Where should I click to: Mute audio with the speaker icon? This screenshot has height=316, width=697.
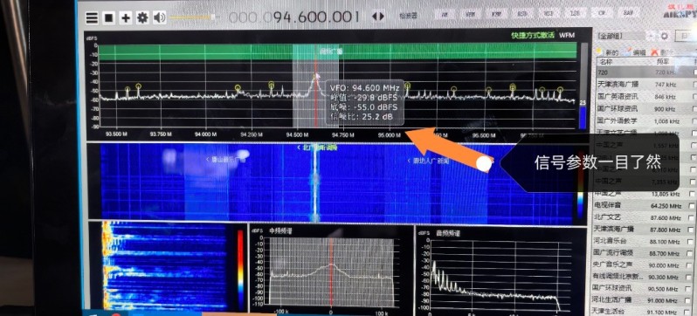pos(159,17)
